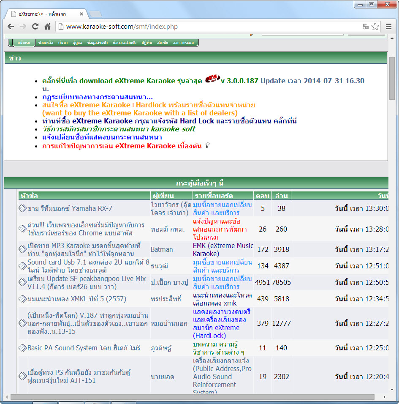Reload the page with the refresh icon

click(x=35, y=26)
